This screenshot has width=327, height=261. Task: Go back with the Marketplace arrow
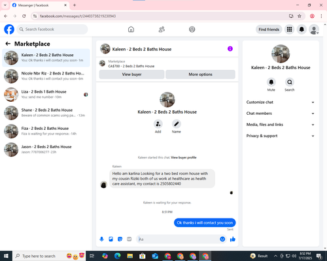pos(8,44)
